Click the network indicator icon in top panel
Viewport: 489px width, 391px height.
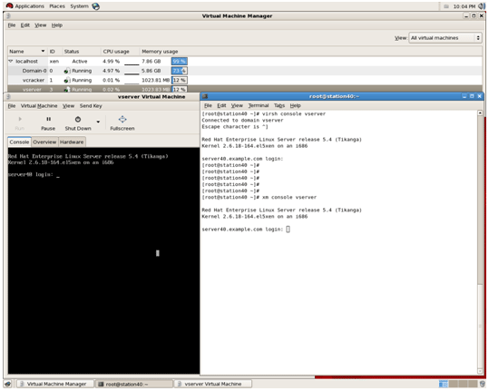tap(446, 6)
